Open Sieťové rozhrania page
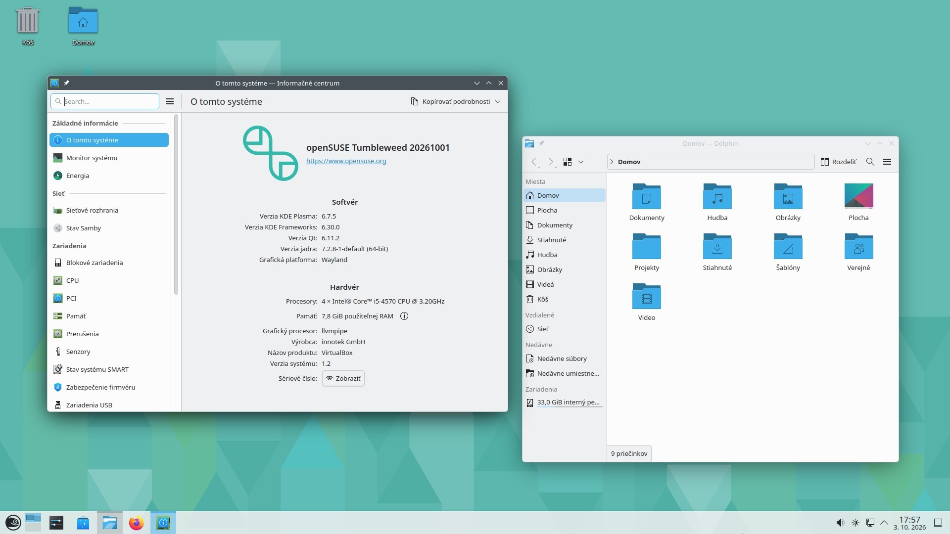950x534 pixels. coord(109,210)
